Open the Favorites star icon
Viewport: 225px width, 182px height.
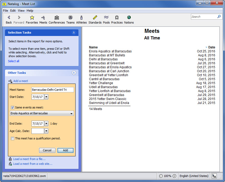(x=32, y=18)
